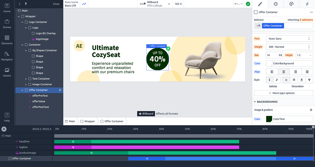Collapse the Wrapper tree node

(x=19, y=16)
